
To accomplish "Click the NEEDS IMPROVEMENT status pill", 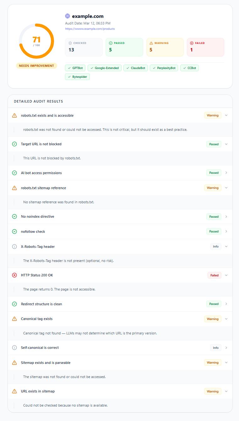I will (36, 66).
